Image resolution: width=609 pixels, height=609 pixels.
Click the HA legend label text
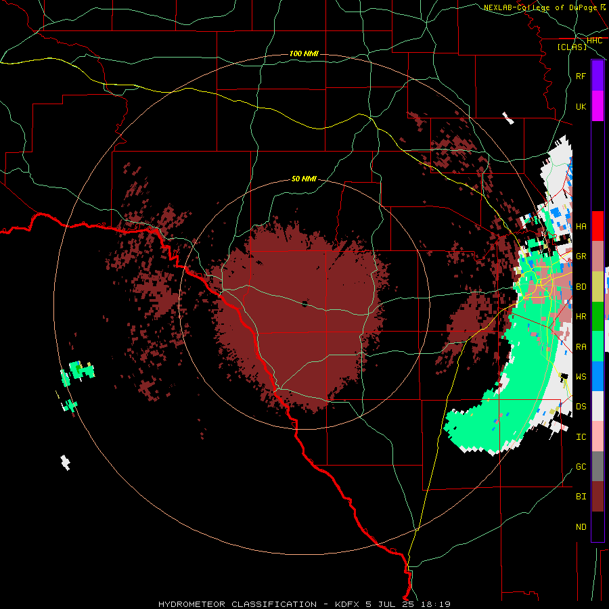pos(581,226)
